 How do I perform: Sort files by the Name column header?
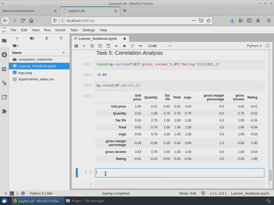pyautogui.click(x=17, y=53)
